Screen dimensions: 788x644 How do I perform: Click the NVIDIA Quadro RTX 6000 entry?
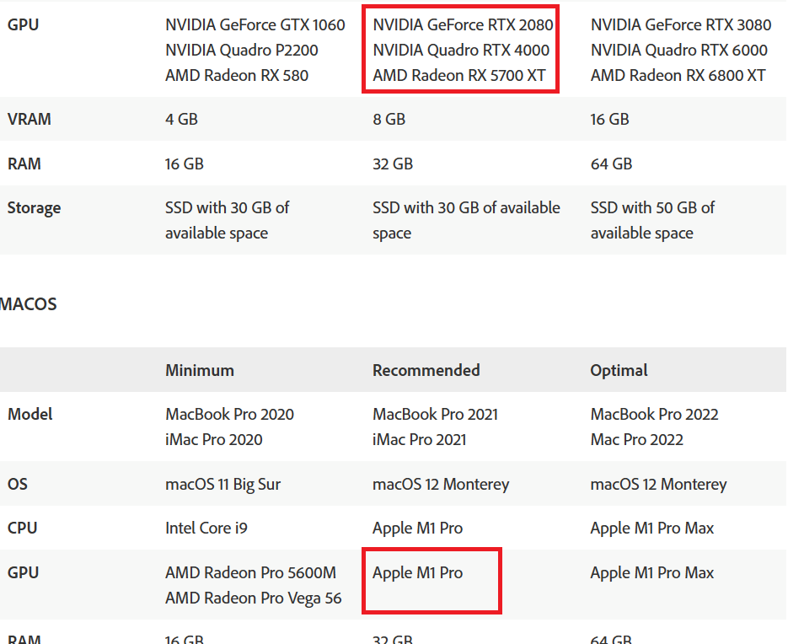pyautogui.click(x=678, y=50)
